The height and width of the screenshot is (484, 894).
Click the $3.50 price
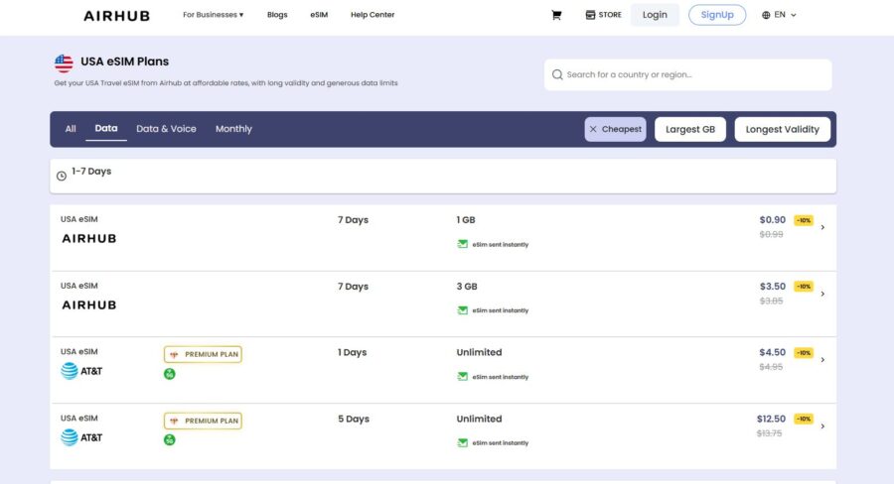(x=772, y=287)
